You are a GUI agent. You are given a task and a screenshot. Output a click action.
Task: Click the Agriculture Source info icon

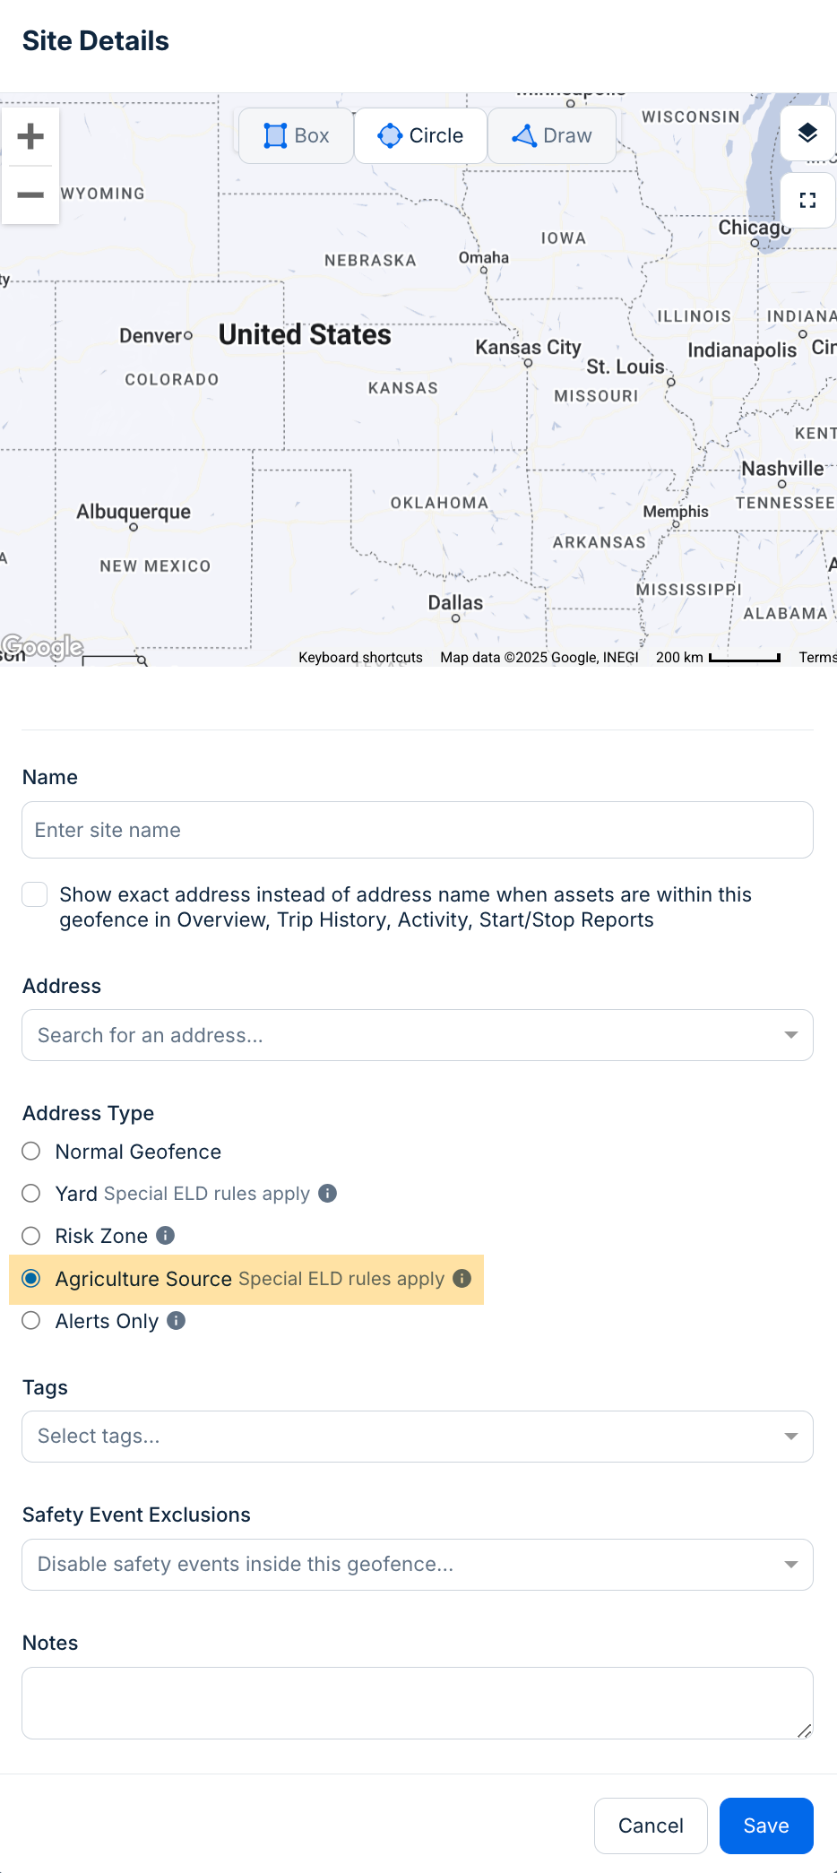(462, 1279)
